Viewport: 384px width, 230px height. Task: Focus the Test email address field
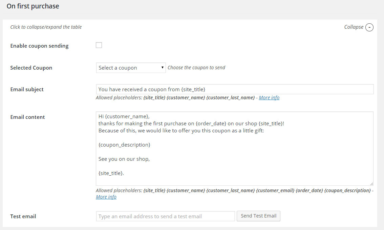coord(165,216)
